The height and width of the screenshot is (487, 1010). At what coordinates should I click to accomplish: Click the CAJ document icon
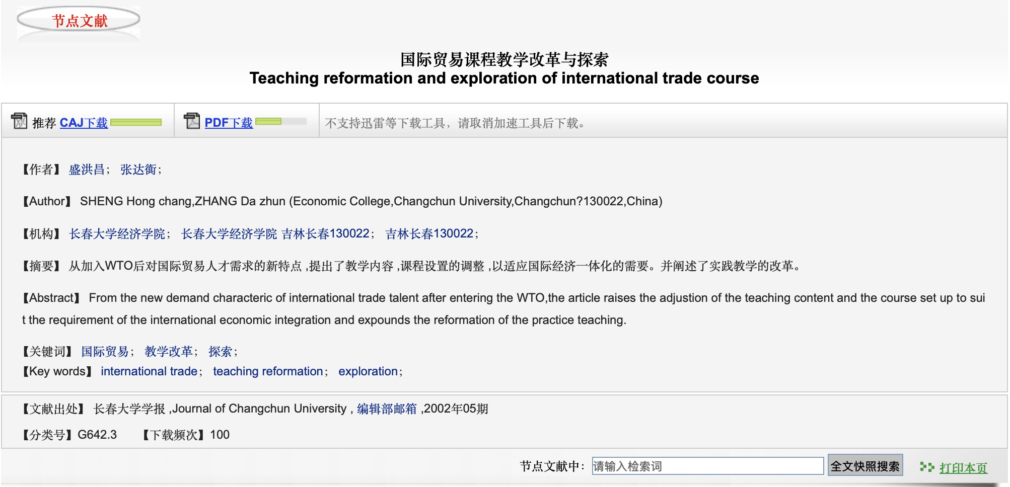19,121
